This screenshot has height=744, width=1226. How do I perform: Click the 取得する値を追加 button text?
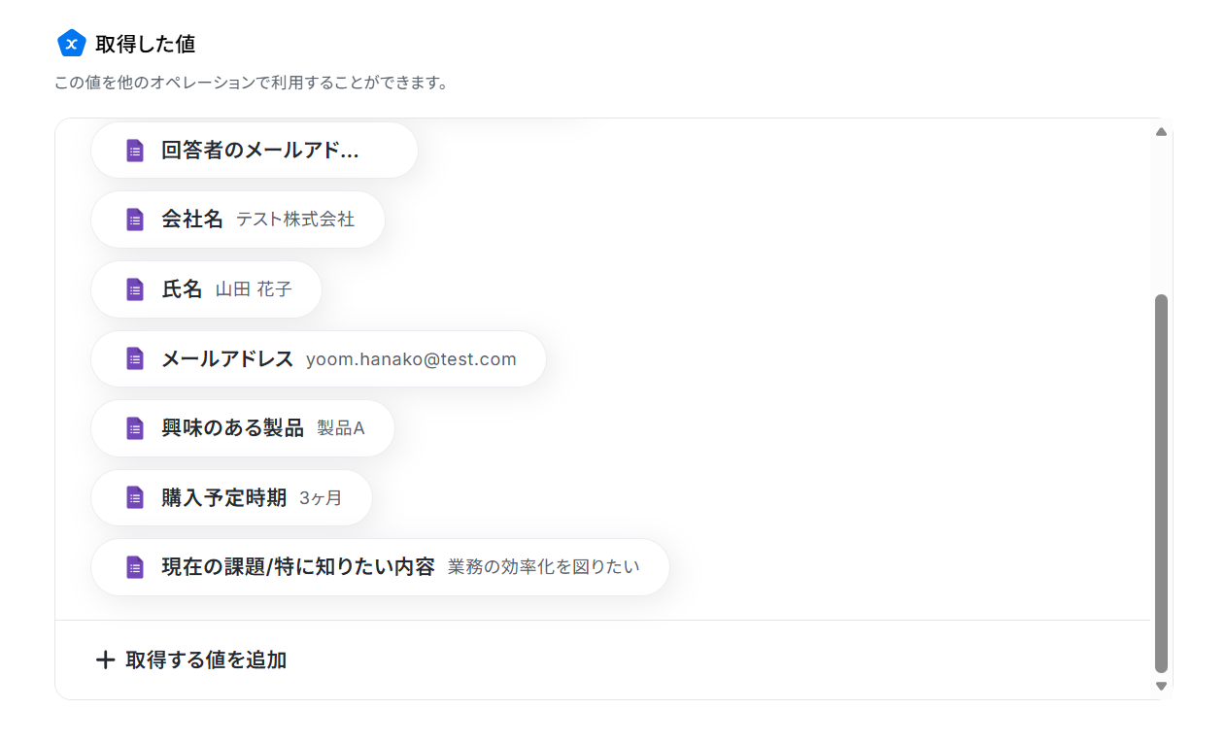206,660
